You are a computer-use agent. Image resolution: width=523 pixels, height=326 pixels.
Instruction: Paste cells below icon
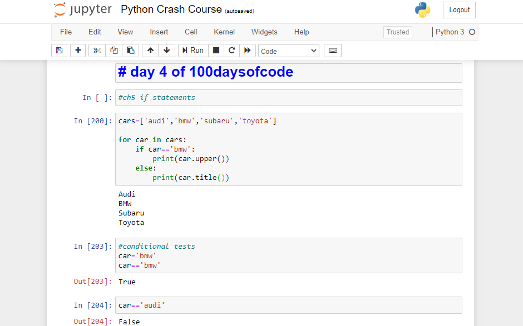130,51
